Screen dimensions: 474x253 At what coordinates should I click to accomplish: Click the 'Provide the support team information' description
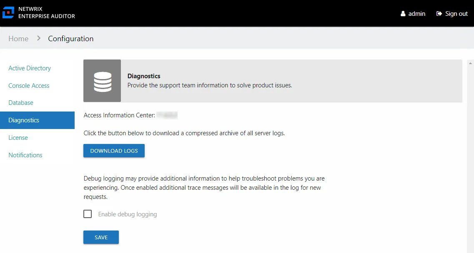[210, 85]
